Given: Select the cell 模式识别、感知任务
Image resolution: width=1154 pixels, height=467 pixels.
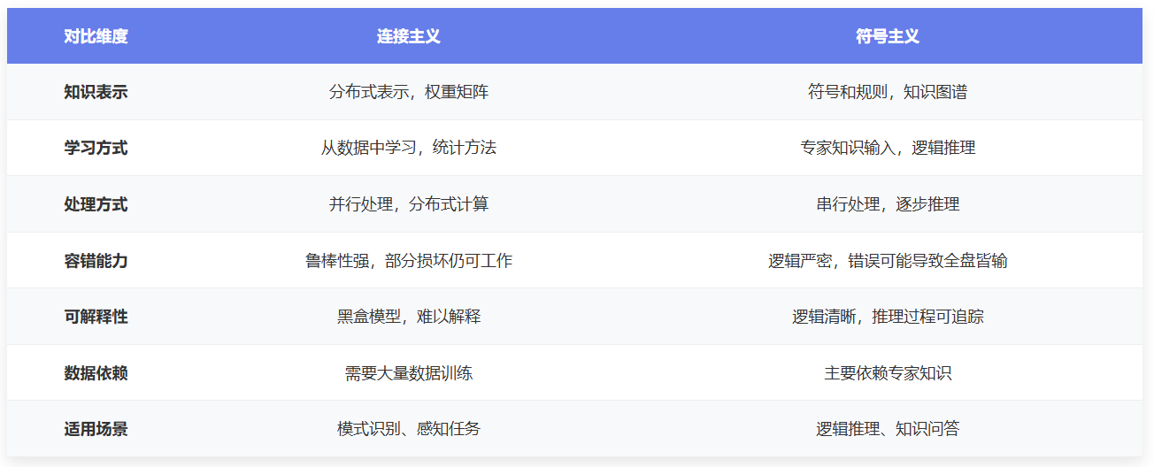Looking at the screenshot, I should tap(409, 429).
